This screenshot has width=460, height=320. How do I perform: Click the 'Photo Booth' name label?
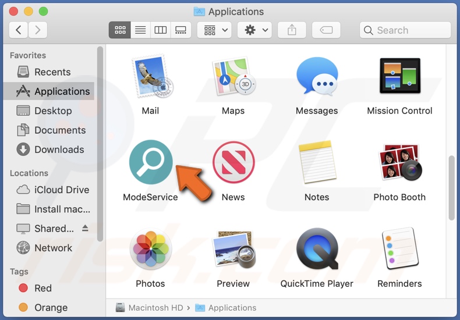click(399, 197)
